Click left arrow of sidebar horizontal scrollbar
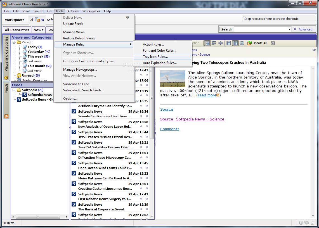The width and height of the screenshot is (319, 228). click(x=13, y=217)
